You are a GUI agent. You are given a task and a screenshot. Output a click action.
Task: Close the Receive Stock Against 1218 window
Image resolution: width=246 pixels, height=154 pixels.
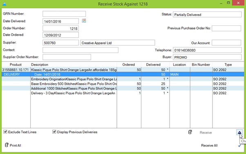tap(238, 3)
